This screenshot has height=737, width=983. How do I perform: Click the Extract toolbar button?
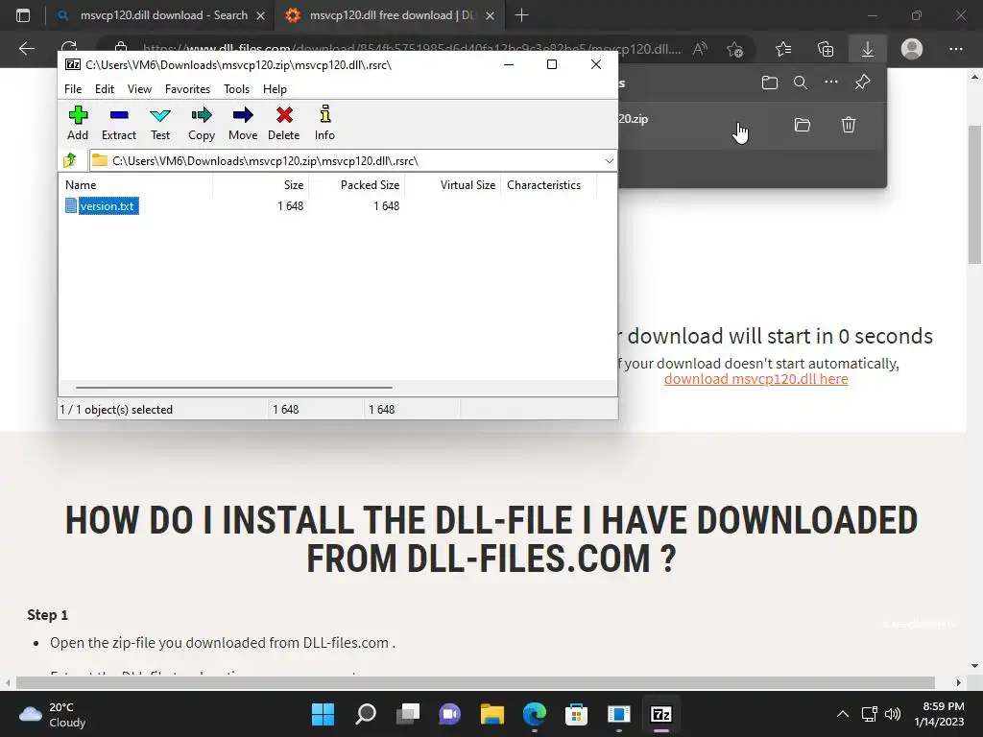[x=118, y=123]
